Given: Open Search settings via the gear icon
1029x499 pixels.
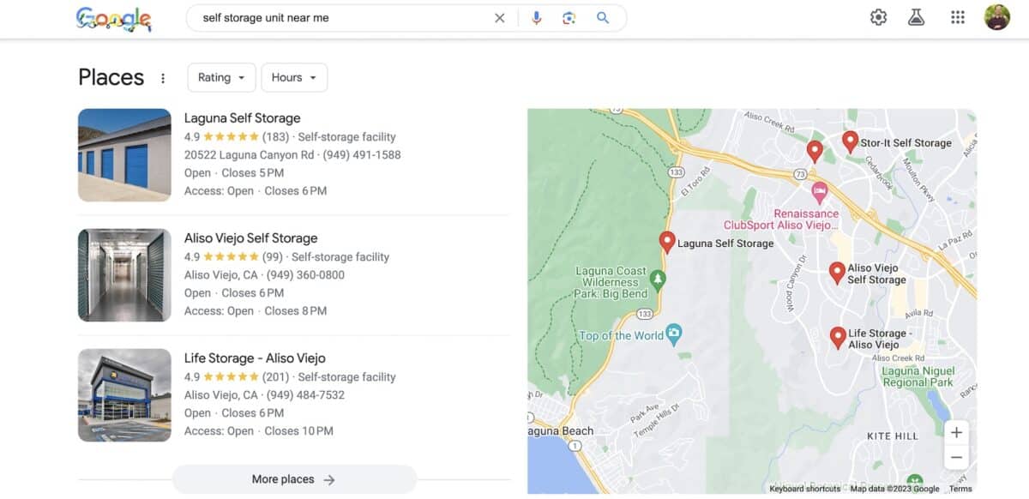Looking at the screenshot, I should 877,16.
